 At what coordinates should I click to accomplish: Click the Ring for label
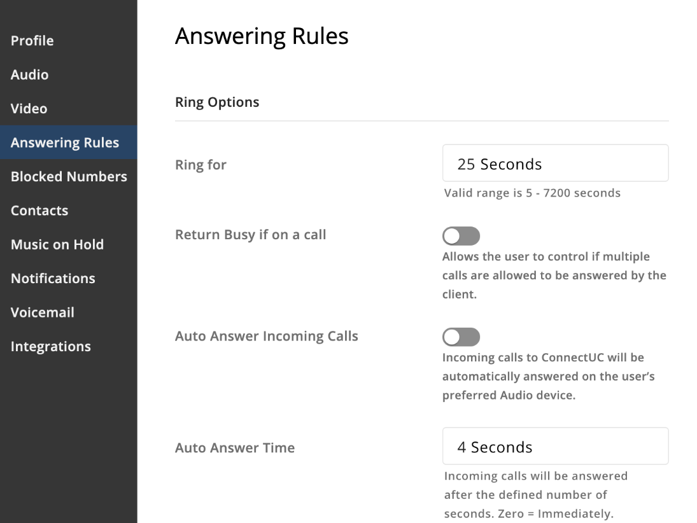coord(201,165)
